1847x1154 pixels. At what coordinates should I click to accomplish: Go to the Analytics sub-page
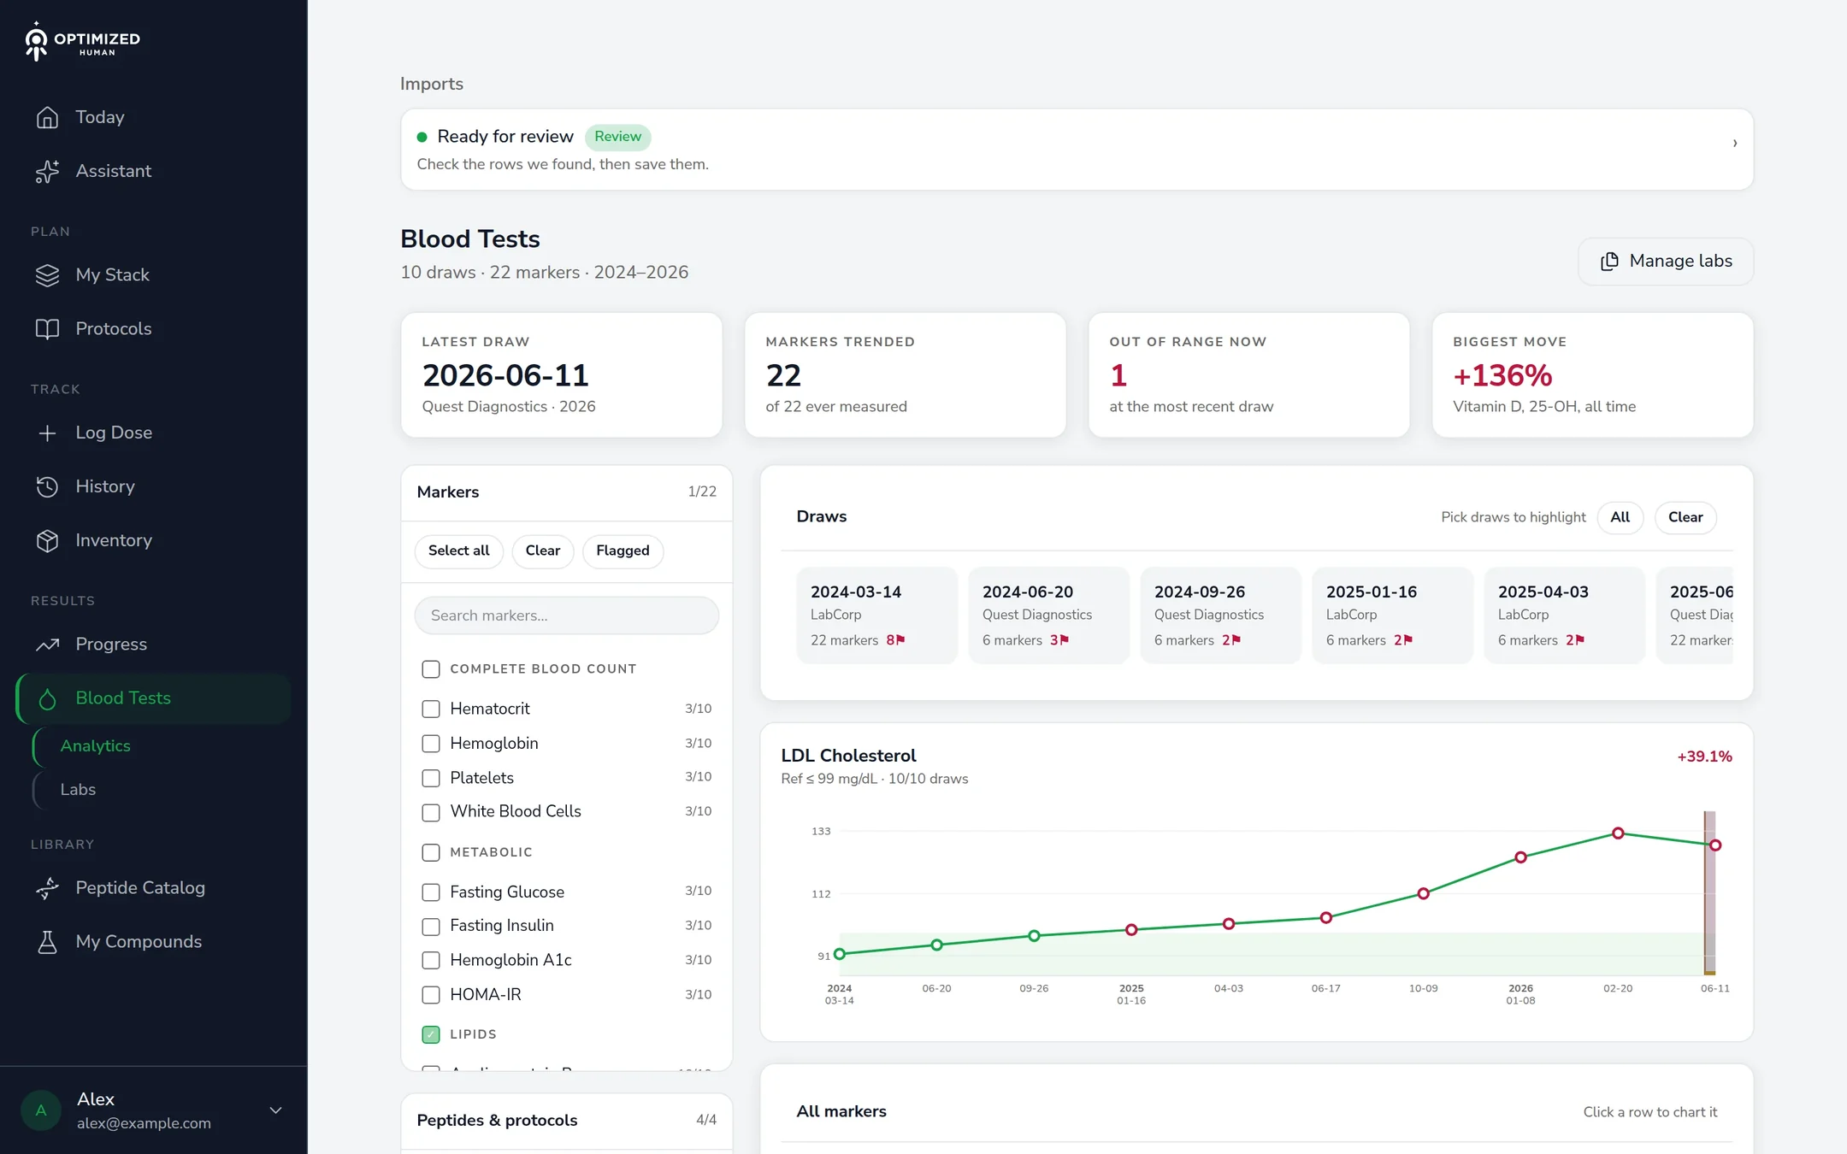96,746
